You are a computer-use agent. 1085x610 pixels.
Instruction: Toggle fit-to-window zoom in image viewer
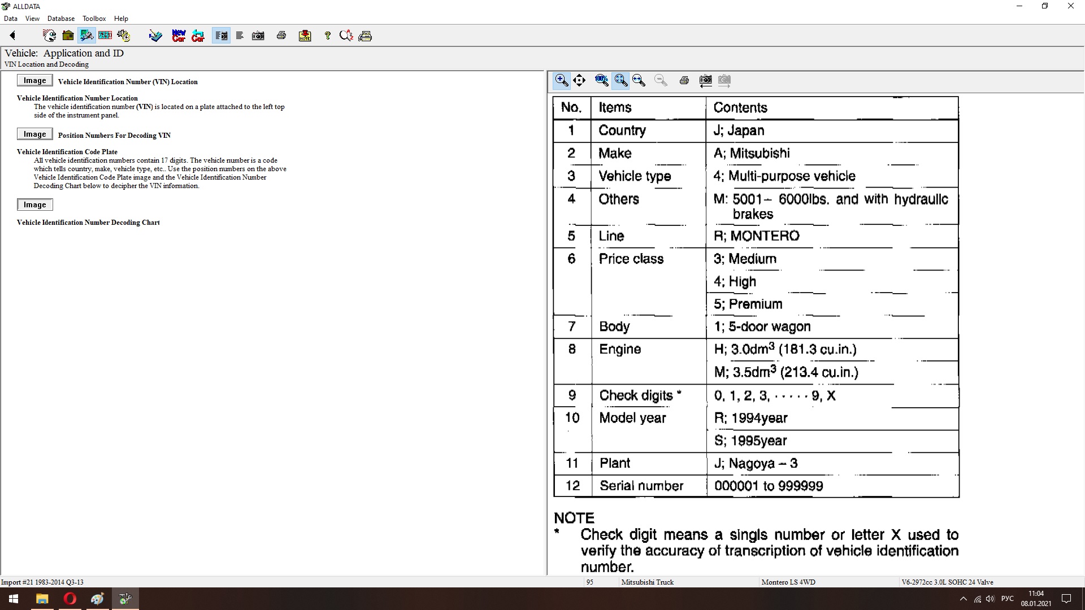tap(620, 80)
